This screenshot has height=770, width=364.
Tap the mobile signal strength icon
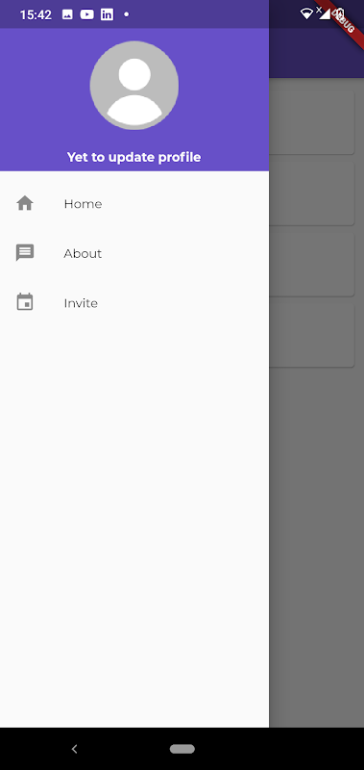(324, 13)
